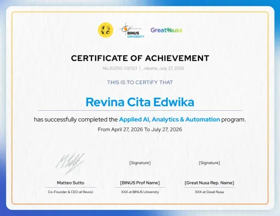Click 'XXX at BINUS University' text

[140, 192]
